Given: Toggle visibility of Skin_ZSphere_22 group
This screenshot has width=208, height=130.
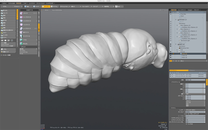Looking at the screenshot, I should (x=171, y=25).
